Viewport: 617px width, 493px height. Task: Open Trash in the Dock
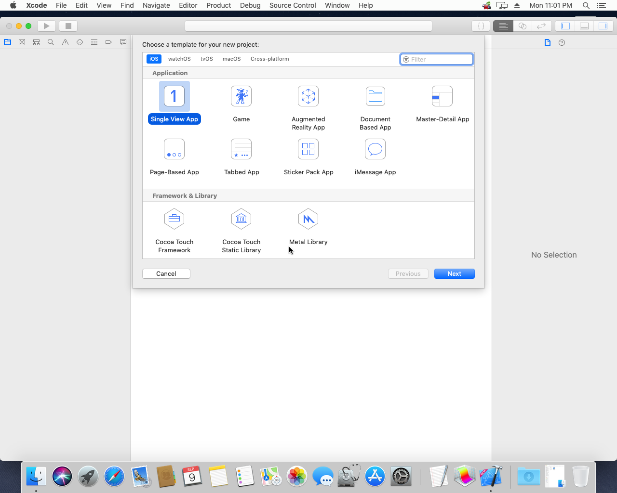[581, 477]
